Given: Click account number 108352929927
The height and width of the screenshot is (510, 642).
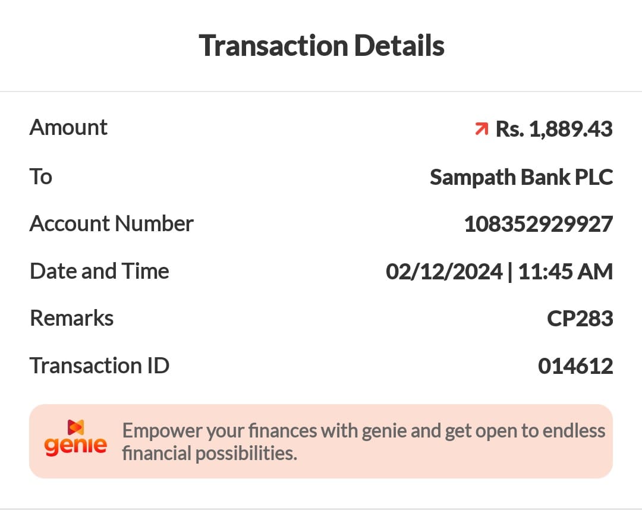Looking at the screenshot, I should [538, 224].
